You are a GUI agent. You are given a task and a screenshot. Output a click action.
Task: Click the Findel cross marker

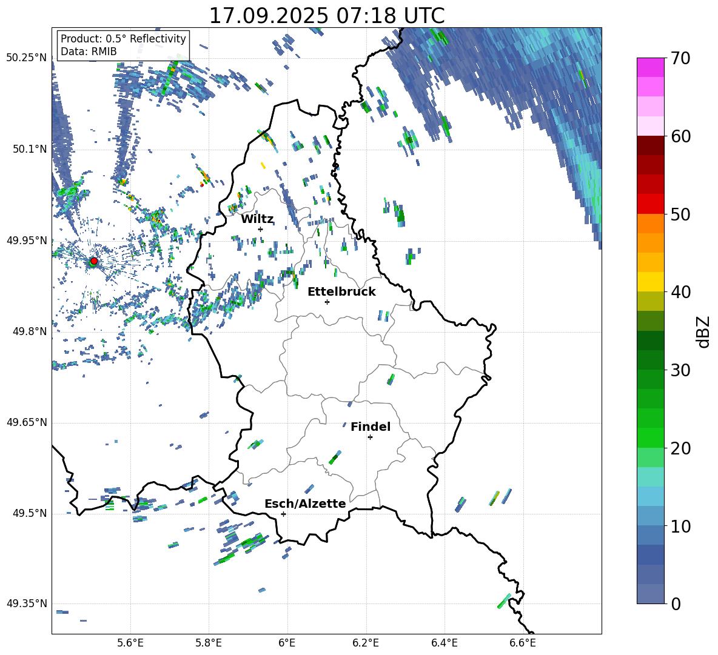(x=370, y=437)
